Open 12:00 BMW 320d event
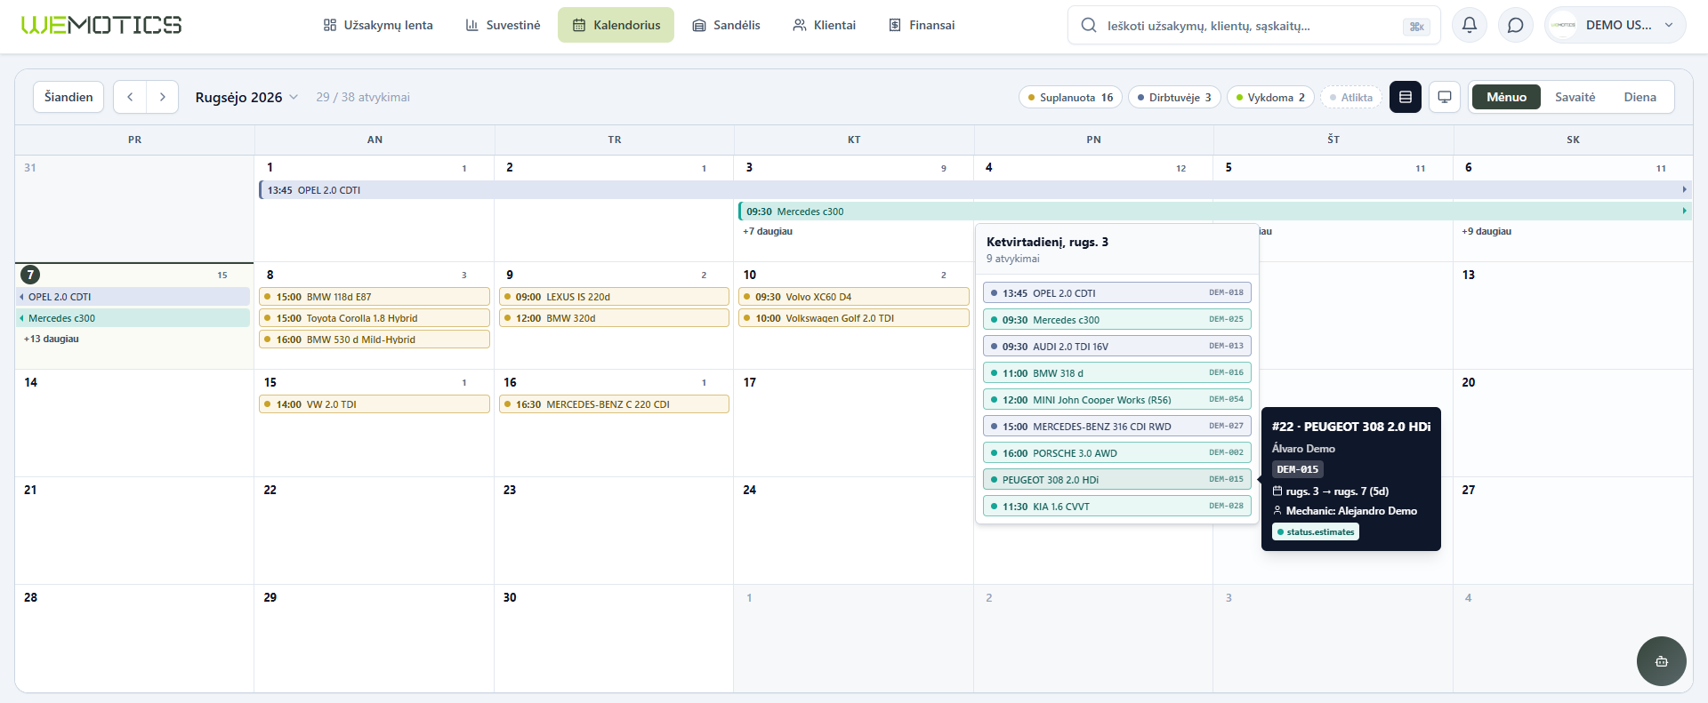The height and width of the screenshot is (703, 1708). click(x=614, y=317)
